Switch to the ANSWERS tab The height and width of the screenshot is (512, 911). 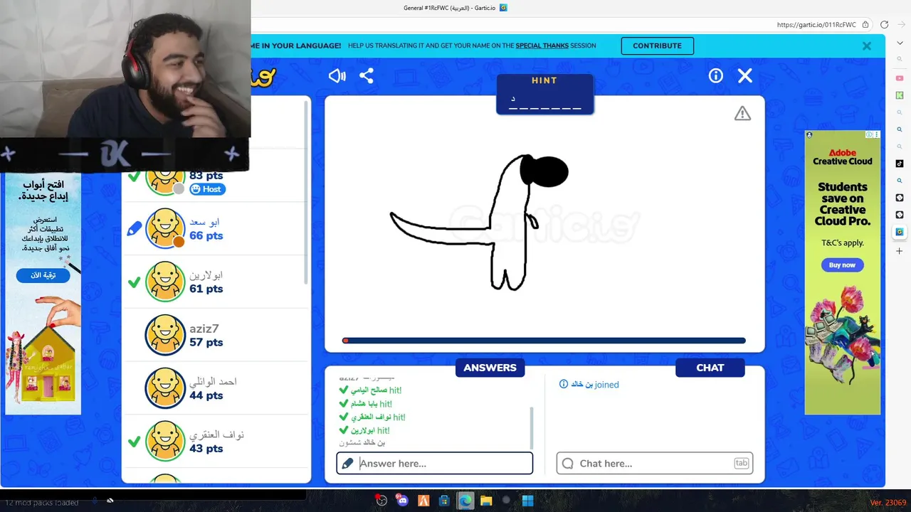(x=490, y=368)
